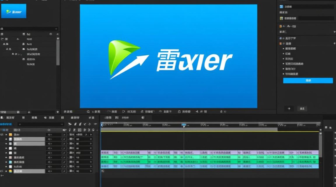
Task: Open the mode dropdown of the bottom layer
Action: 54,171
